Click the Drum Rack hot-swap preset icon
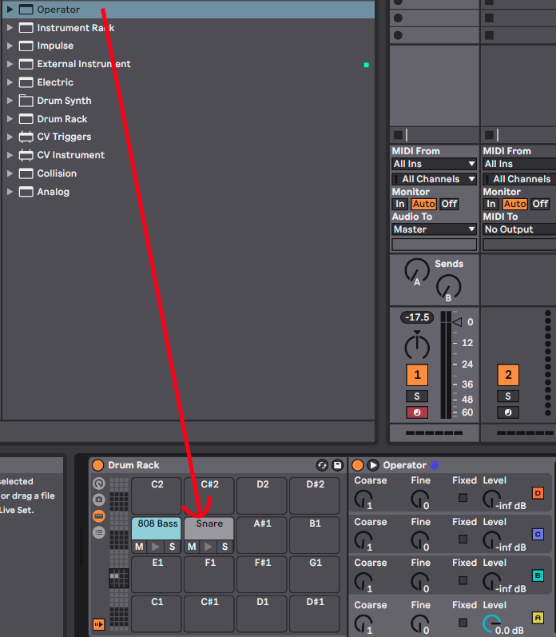The width and height of the screenshot is (556, 637). coord(322,465)
